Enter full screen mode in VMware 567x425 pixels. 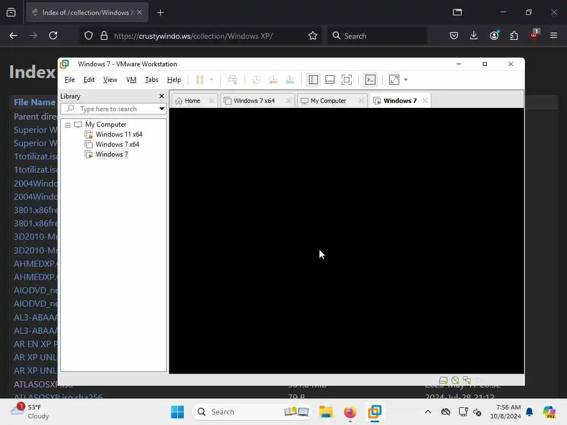point(347,80)
